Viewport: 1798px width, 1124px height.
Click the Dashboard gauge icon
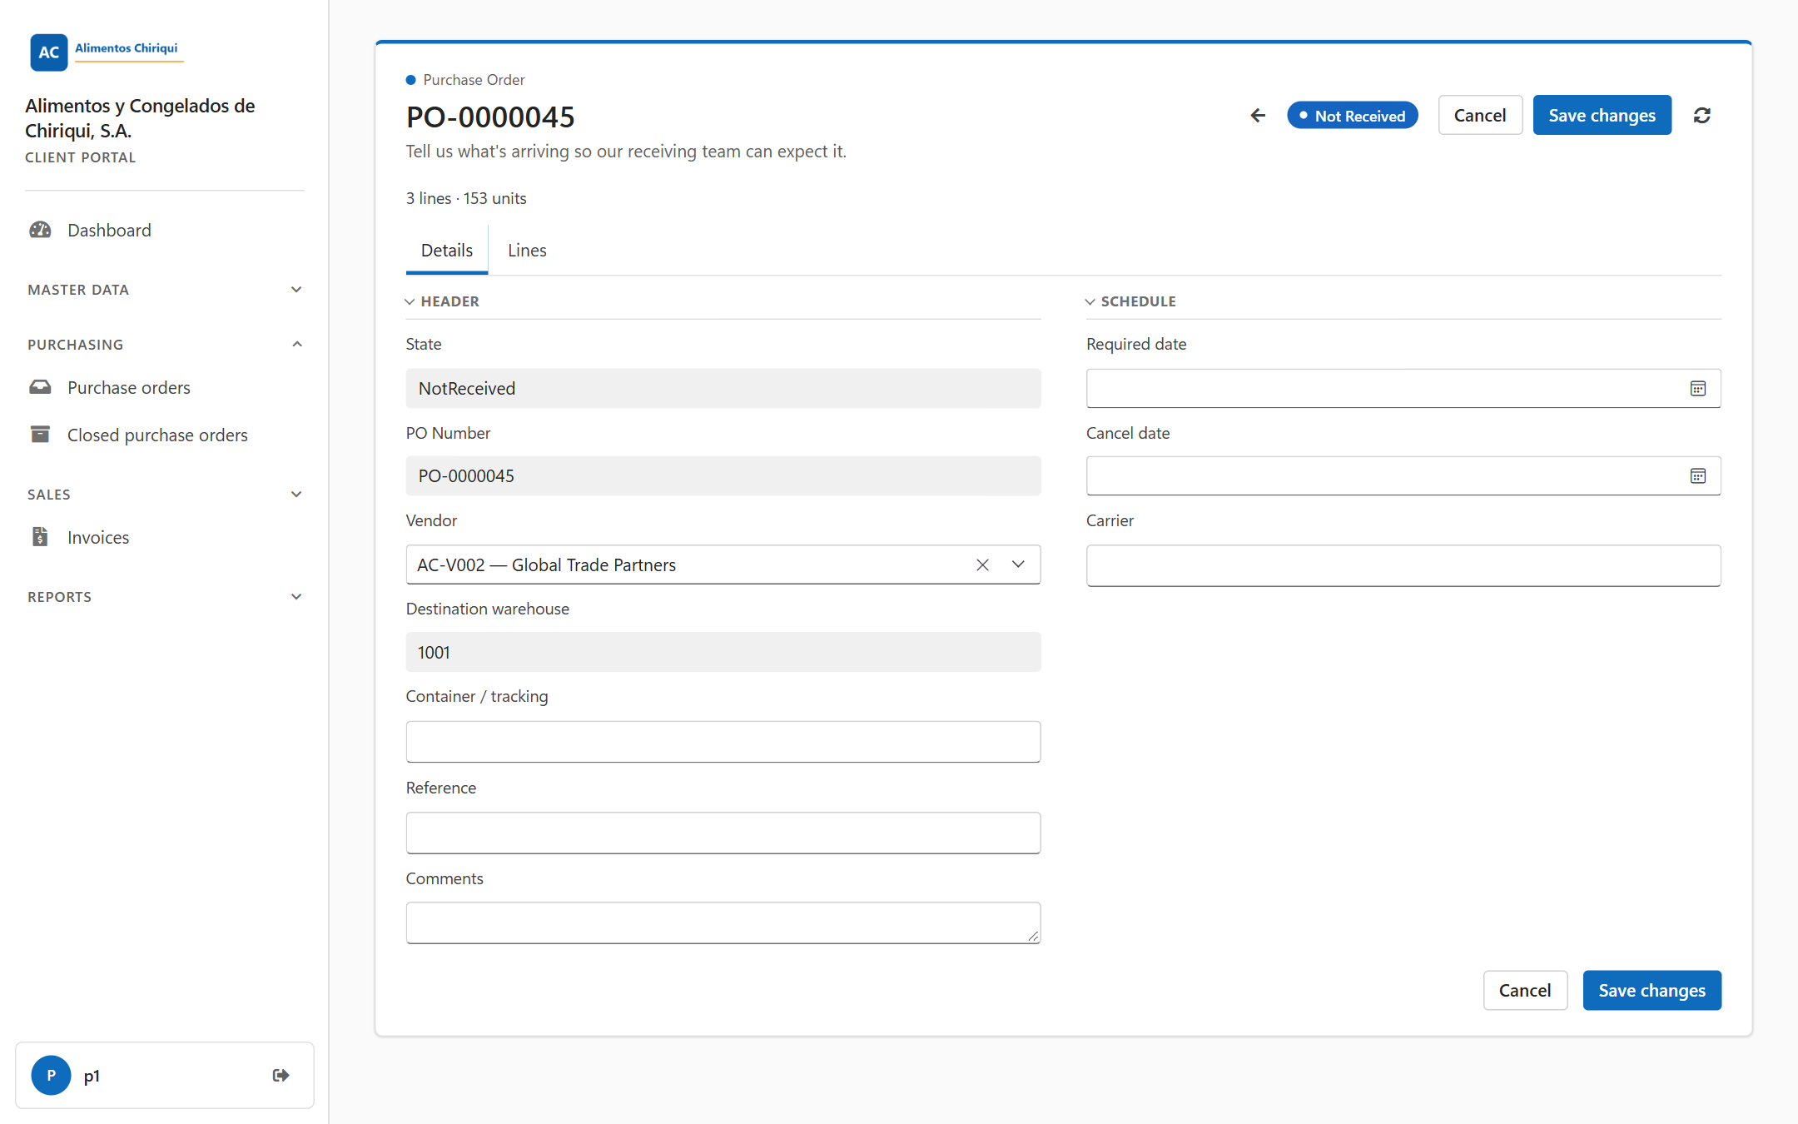point(40,230)
